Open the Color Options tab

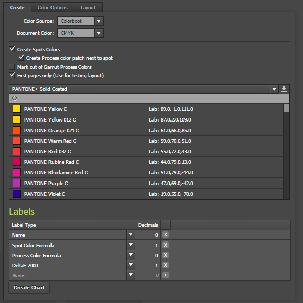[53, 8]
